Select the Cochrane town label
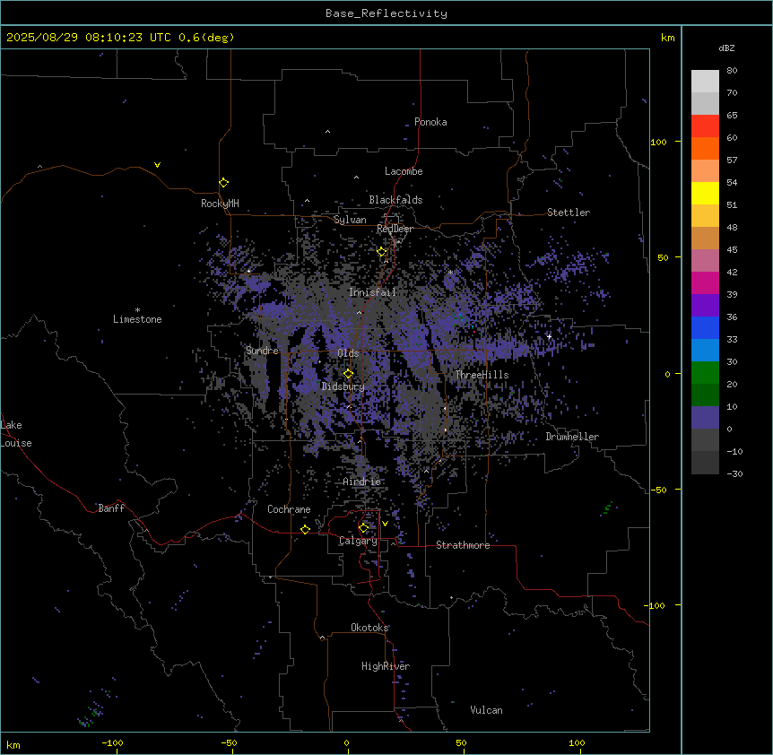 (x=289, y=509)
